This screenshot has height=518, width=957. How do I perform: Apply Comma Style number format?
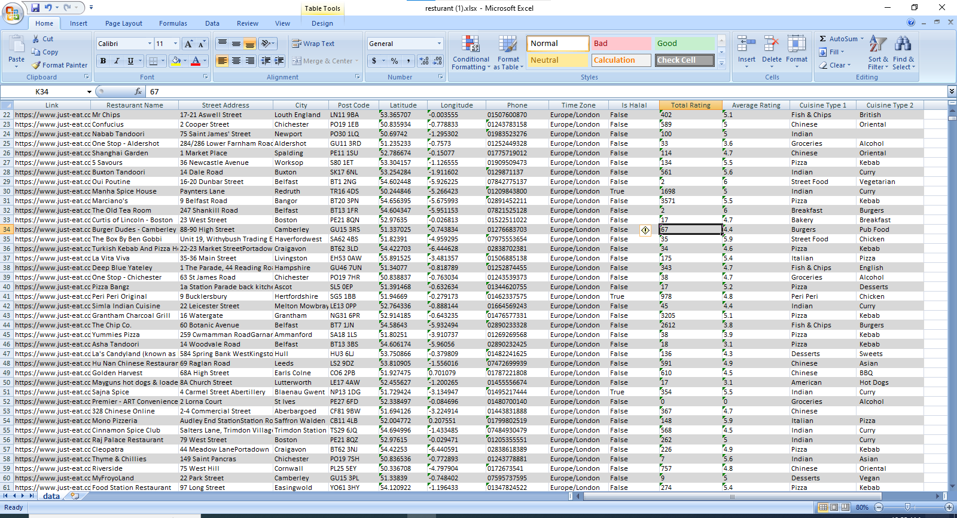point(409,61)
